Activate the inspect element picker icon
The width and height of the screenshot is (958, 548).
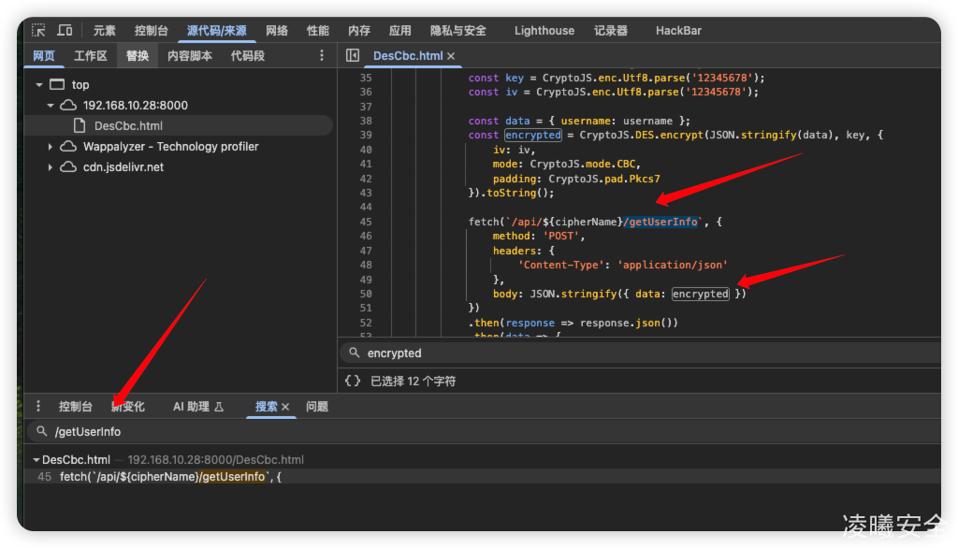pyautogui.click(x=38, y=31)
